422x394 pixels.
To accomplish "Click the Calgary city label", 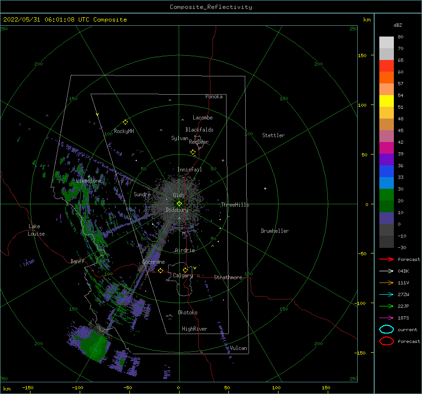I will click(183, 275).
